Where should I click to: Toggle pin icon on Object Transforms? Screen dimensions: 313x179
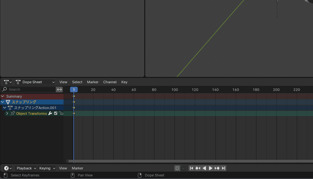tap(13, 113)
